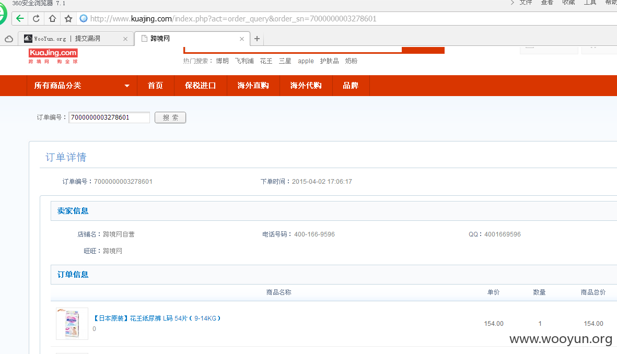Open a new tab with plus button
Image resolution: width=617 pixels, height=354 pixels.
257,39
